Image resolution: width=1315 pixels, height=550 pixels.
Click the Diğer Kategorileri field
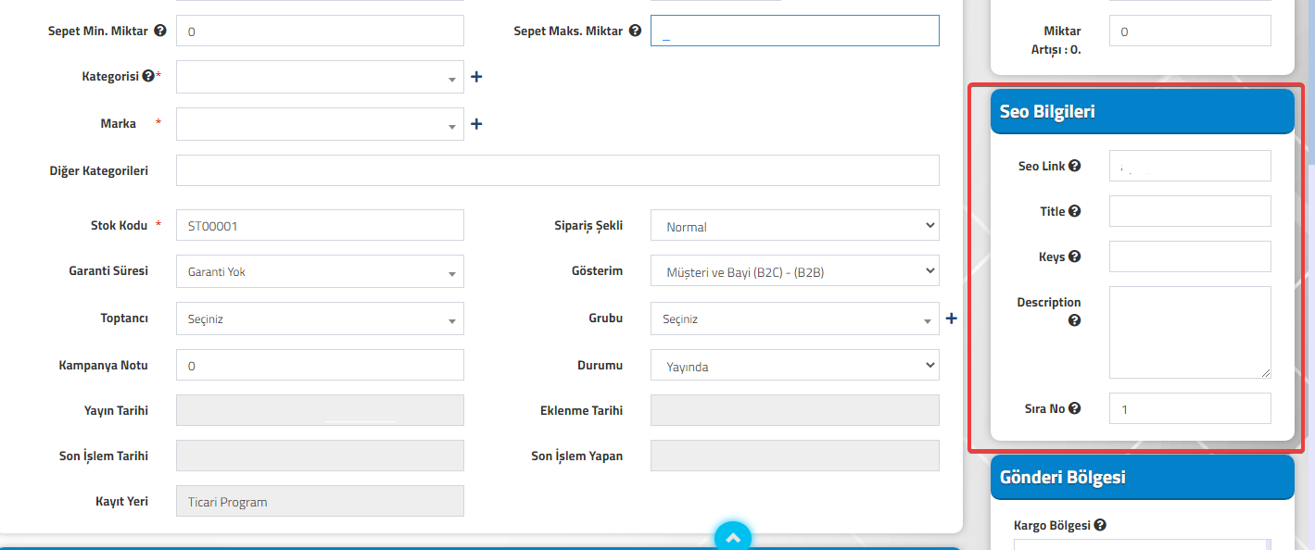[557, 170]
